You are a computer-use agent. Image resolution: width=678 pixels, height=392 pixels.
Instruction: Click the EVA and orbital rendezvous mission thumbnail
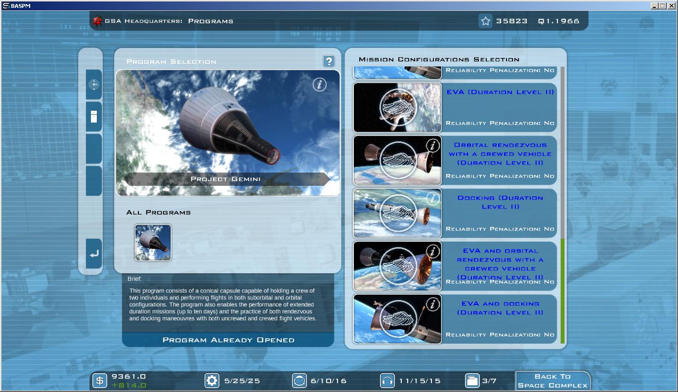(x=397, y=266)
